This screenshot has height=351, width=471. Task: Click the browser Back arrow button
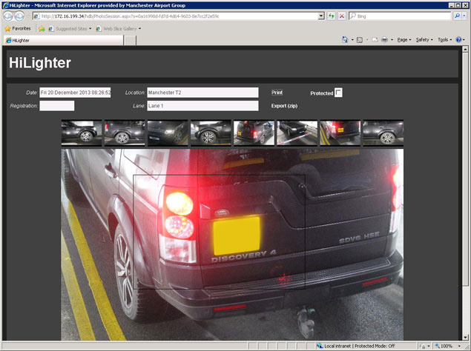tap(9, 16)
